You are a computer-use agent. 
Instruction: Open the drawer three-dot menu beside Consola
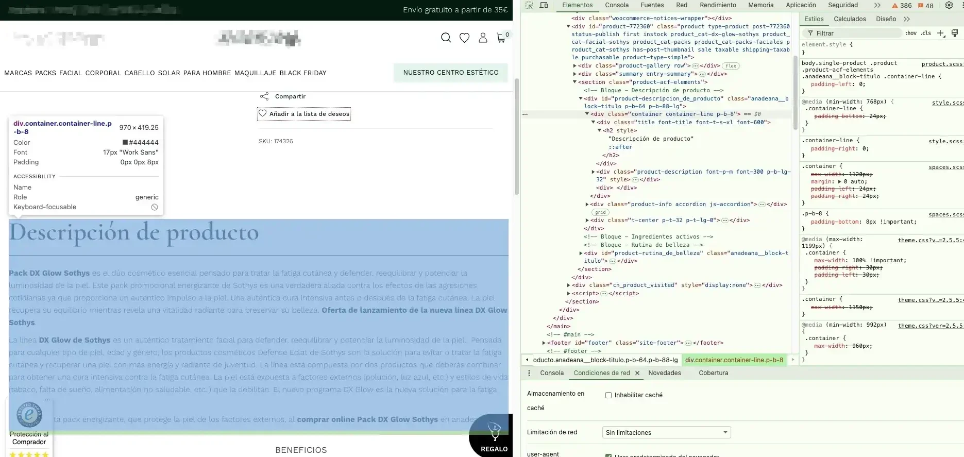529,373
